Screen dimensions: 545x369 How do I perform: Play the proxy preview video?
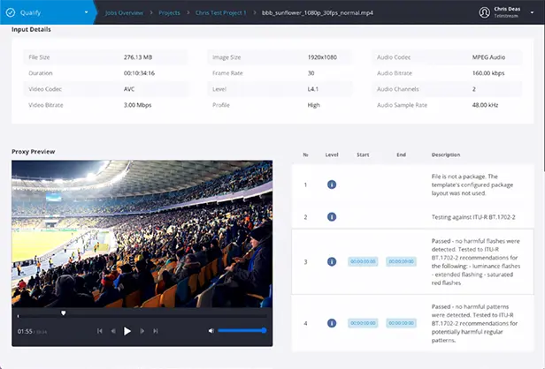[x=127, y=331]
